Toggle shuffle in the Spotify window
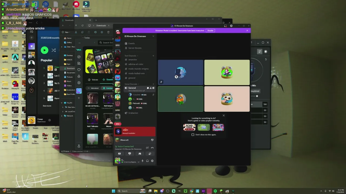346x194 pixels. [x=54, y=50]
